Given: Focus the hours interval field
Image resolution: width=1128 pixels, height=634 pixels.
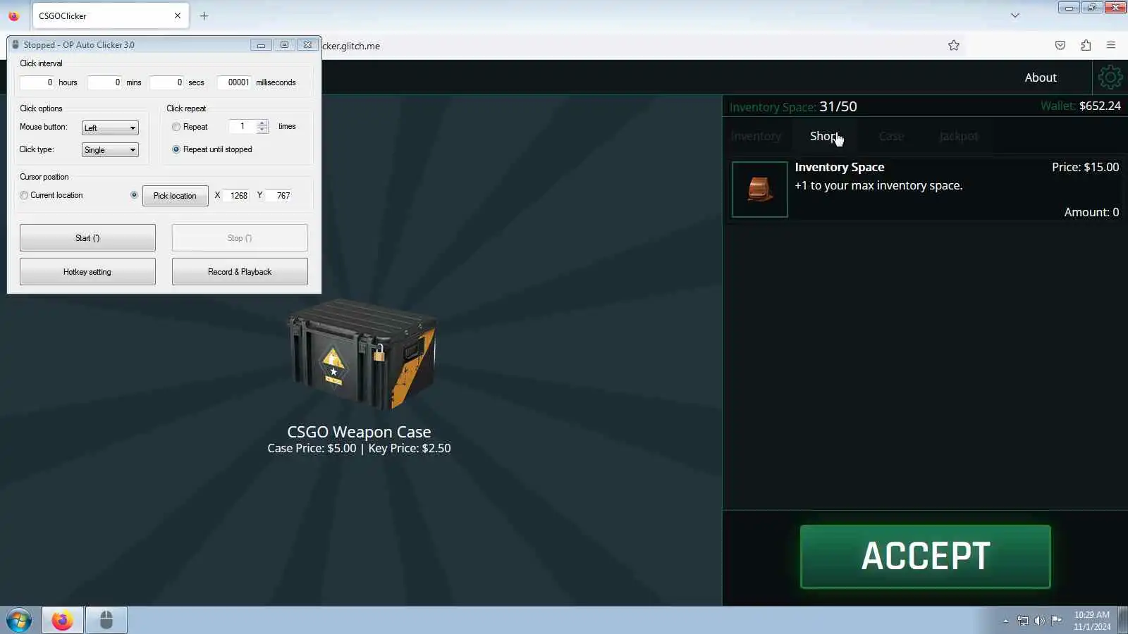Looking at the screenshot, I should (37, 82).
